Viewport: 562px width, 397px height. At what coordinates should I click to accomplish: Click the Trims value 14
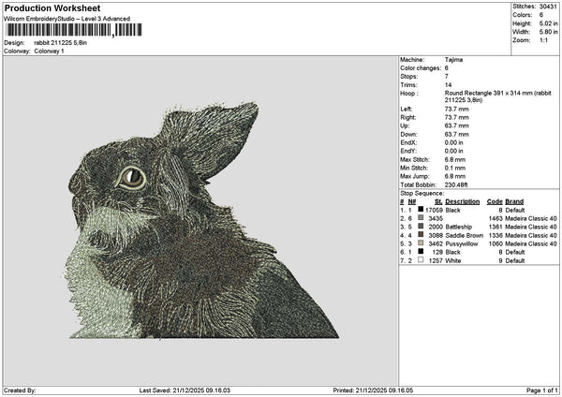click(448, 85)
